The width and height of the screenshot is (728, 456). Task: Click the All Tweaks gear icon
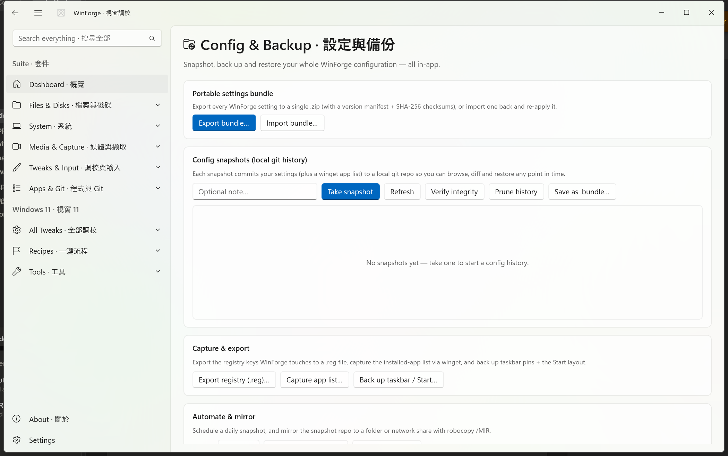pyautogui.click(x=17, y=230)
